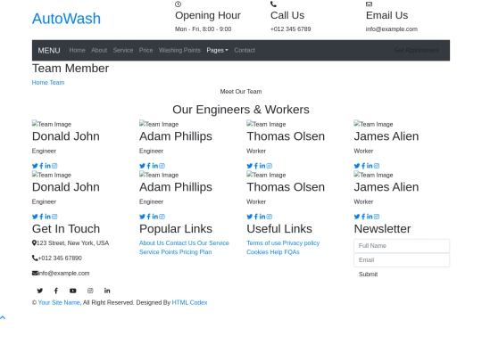This screenshot has height=361, width=482.
Task: Open footer Twitter social button
Action: (40, 291)
